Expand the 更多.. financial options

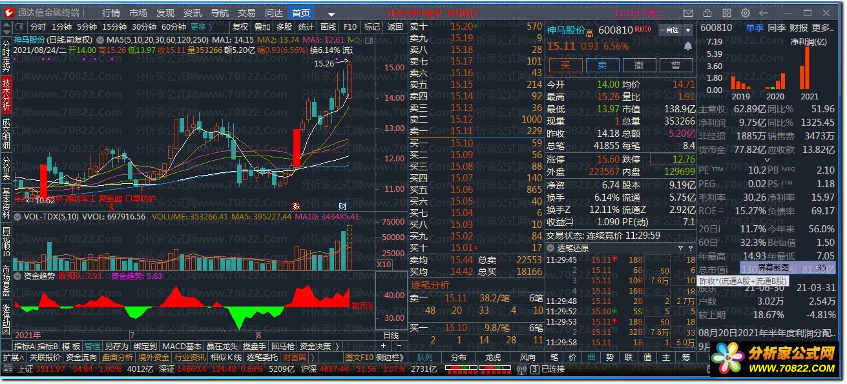(822, 28)
